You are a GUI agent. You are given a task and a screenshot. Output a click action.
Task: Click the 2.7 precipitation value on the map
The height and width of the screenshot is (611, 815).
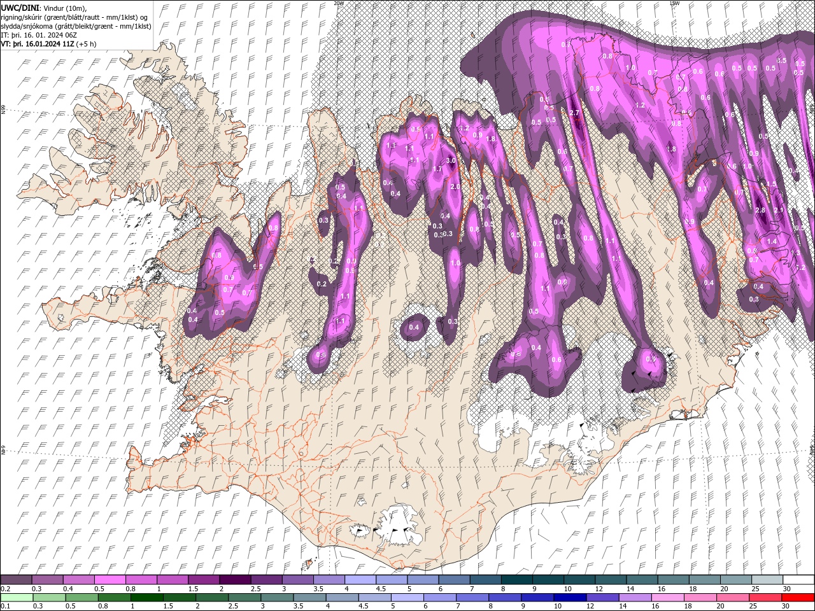574,113
